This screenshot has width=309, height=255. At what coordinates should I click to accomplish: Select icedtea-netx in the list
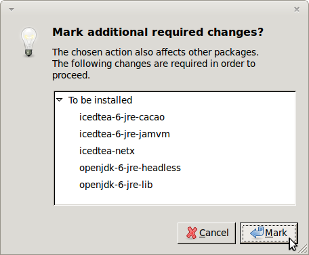coord(107,151)
